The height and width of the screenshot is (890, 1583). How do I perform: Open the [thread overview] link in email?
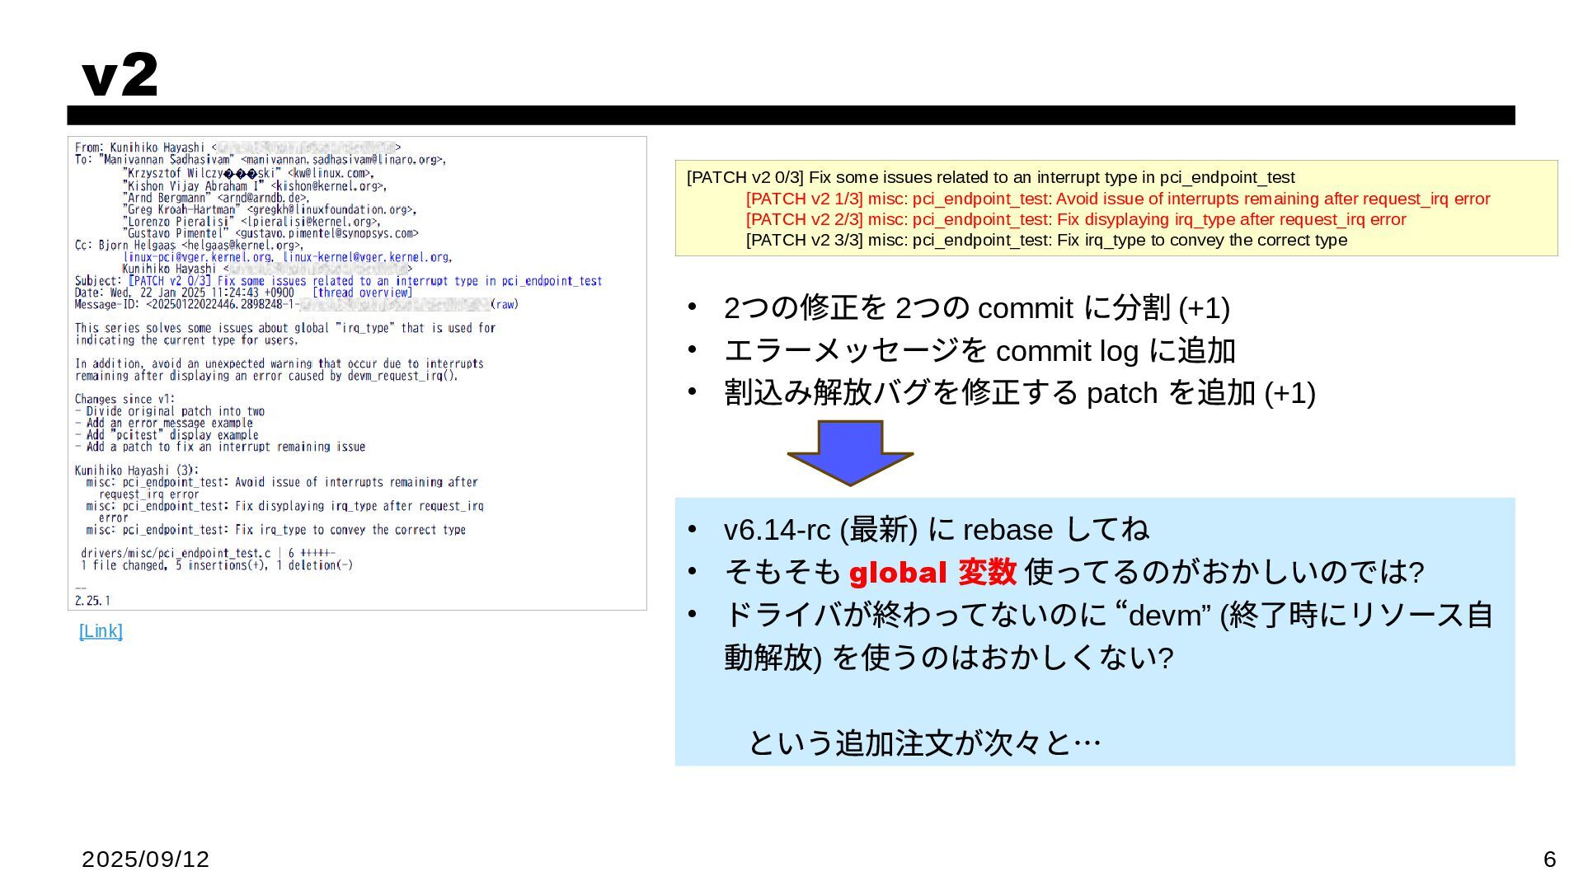(x=362, y=293)
